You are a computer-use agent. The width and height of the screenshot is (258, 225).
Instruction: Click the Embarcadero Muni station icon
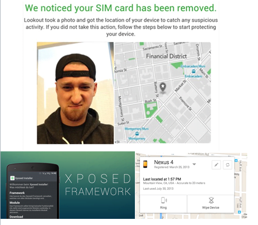coord(193,72)
